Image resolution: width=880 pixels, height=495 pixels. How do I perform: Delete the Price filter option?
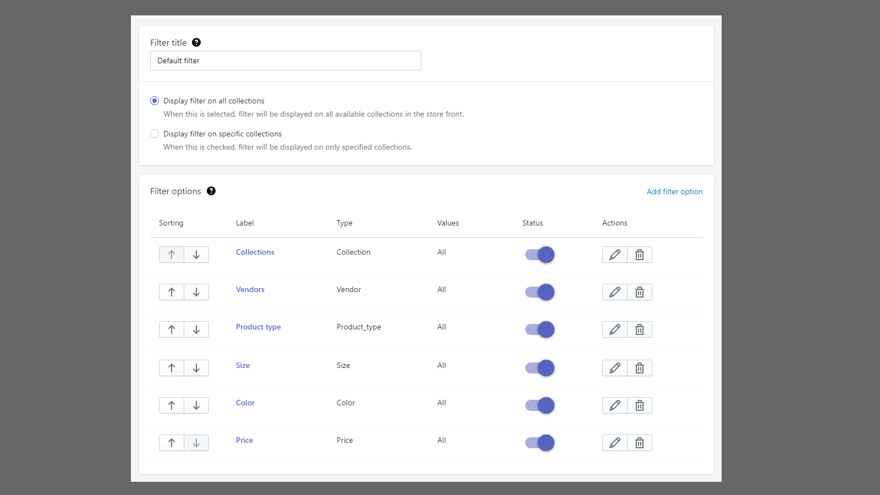639,442
